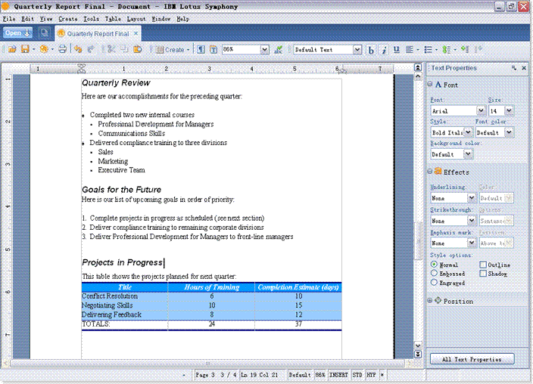This screenshot has height=384, width=533.
Task: Toggle bold with the b icon
Action: (x=371, y=50)
